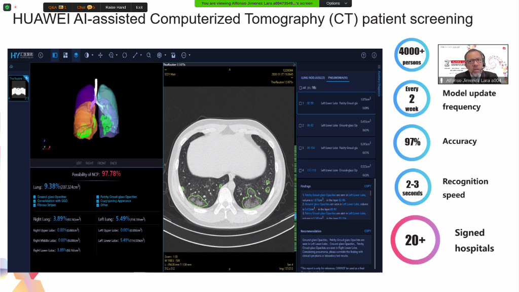Toggle Ground-glass Opacities checkbox
The height and width of the screenshot is (292, 519).
pyautogui.click(x=35, y=197)
